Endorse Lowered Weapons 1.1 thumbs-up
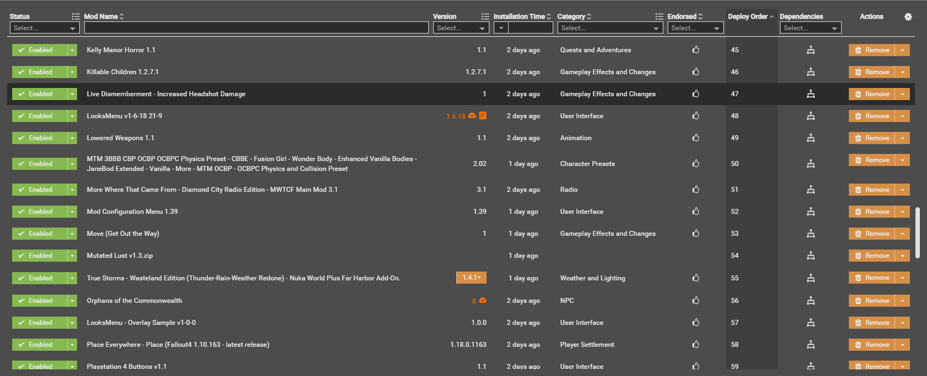The width and height of the screenshot is (927, 376). [696, 137]
